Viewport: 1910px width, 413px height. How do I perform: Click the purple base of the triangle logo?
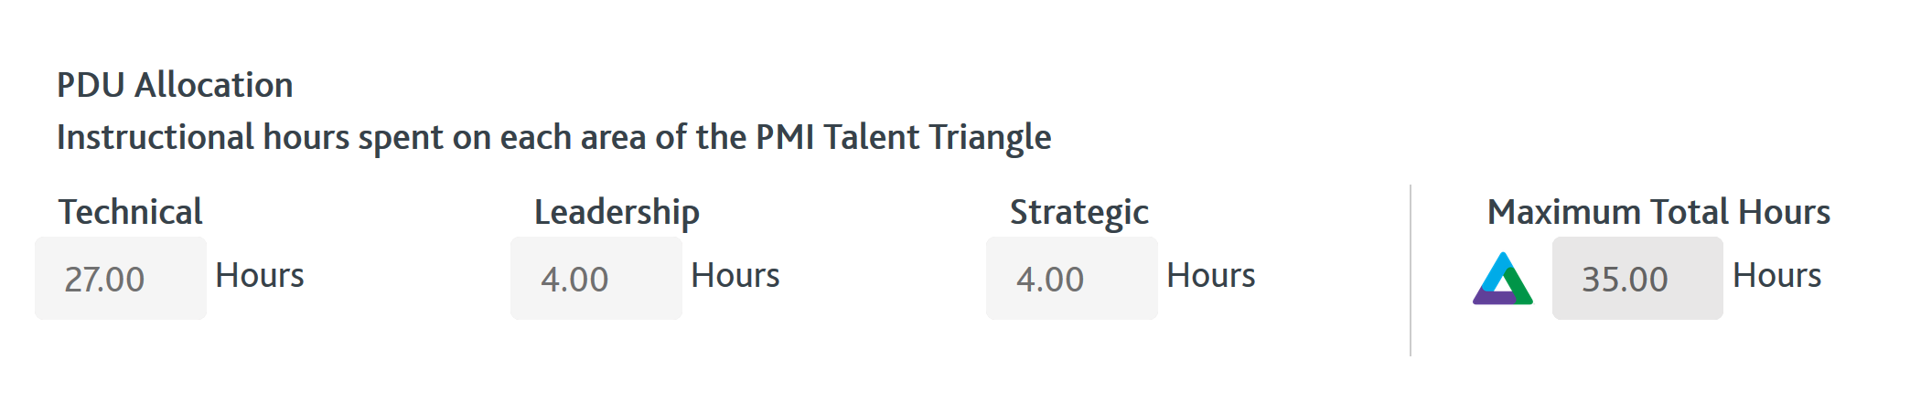pos(1493,298)
